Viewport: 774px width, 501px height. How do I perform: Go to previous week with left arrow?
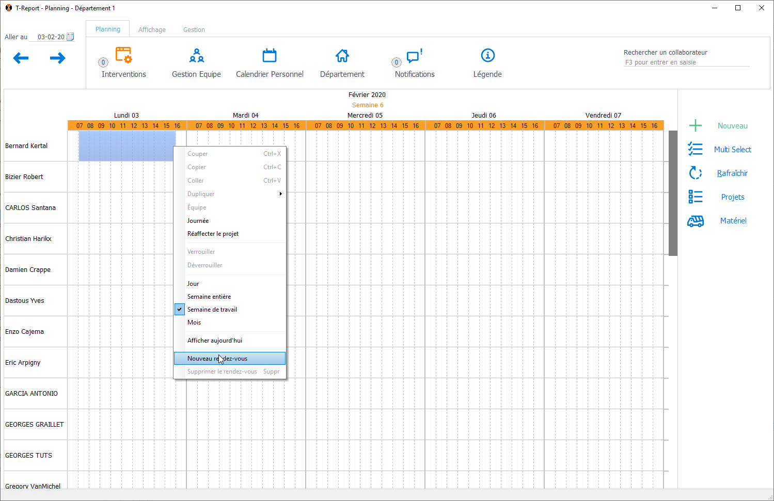point(21,58)
